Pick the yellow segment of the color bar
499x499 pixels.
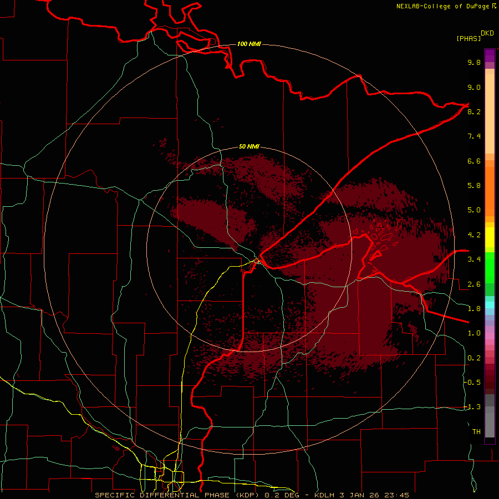490,237
